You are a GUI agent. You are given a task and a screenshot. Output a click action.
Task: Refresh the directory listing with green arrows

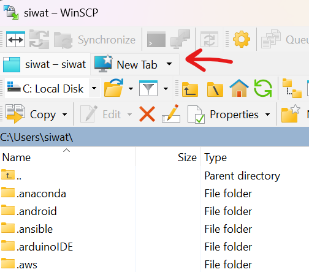click(263, 88)
